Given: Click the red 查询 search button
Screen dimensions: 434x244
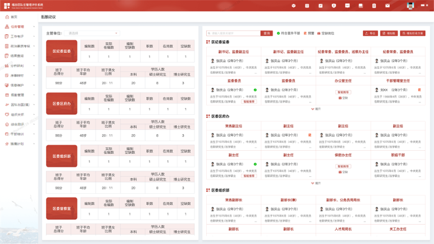Looking at the screenshot, I should tap(266, 33).
